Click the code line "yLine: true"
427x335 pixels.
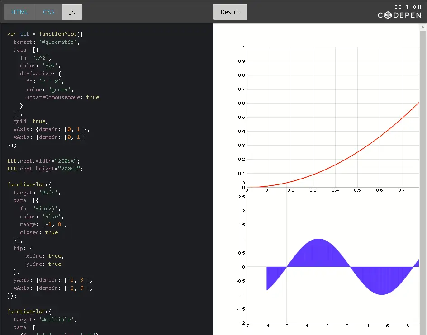[43, 264]
